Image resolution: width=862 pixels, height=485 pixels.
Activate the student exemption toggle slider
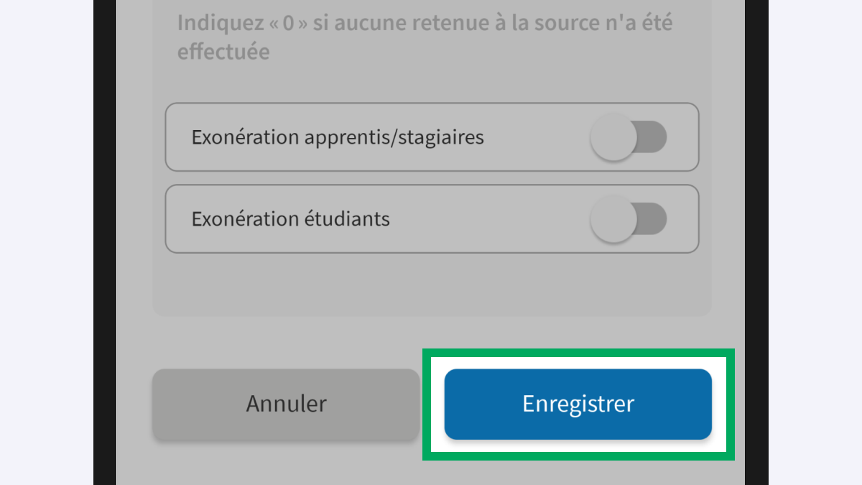(x=629, y=218)
